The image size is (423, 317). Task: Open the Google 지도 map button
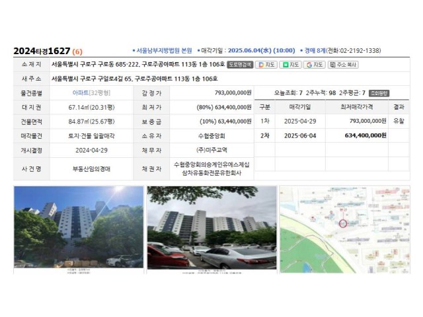315,65
